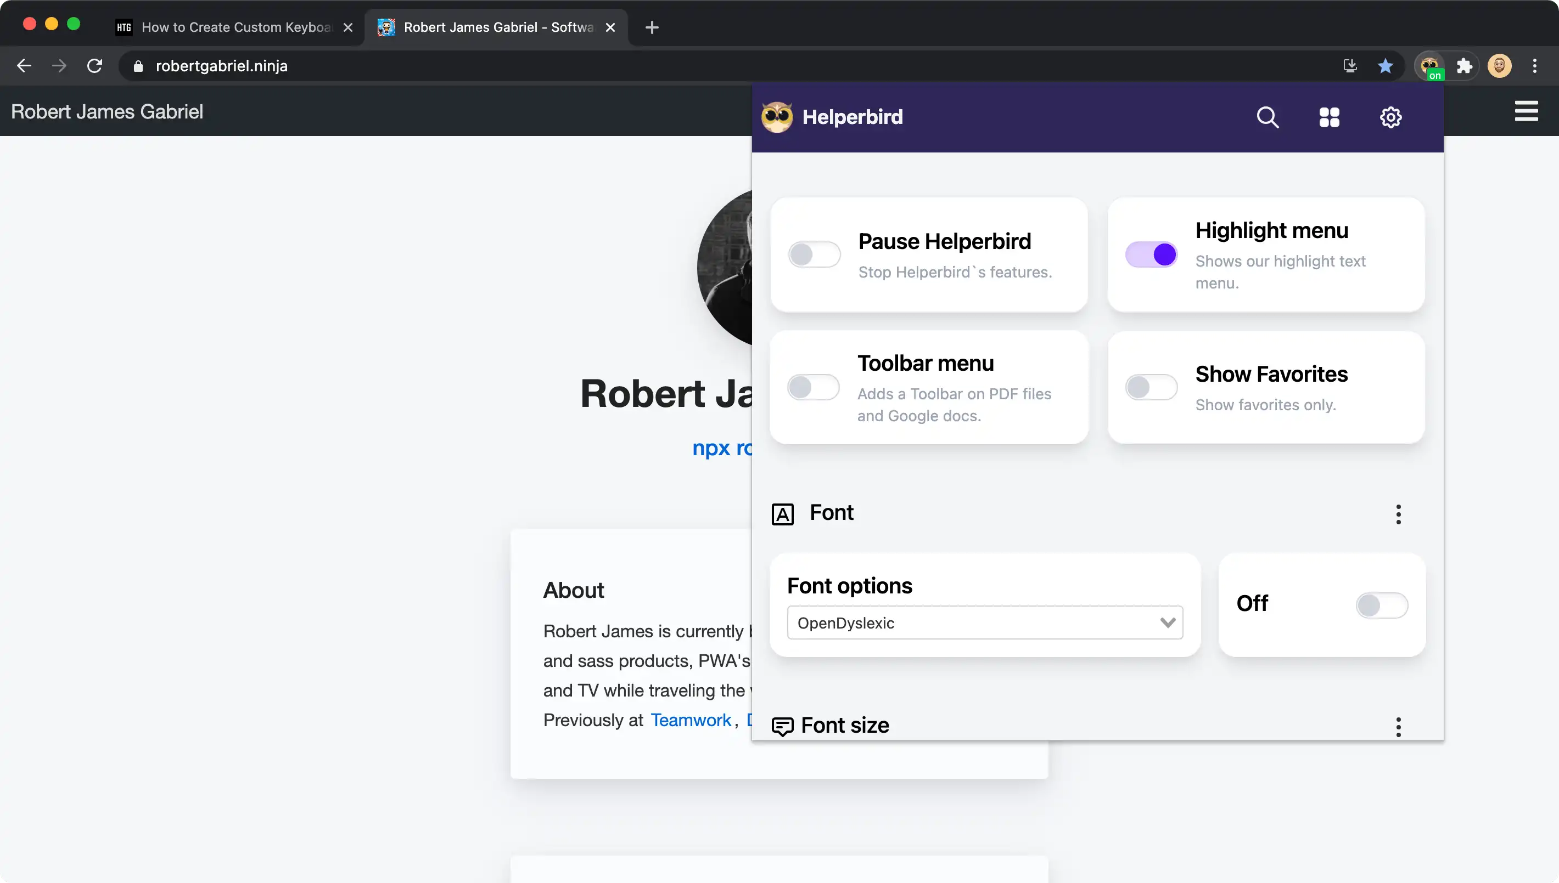Open Chrome three-dot menu

point(1534,65)
